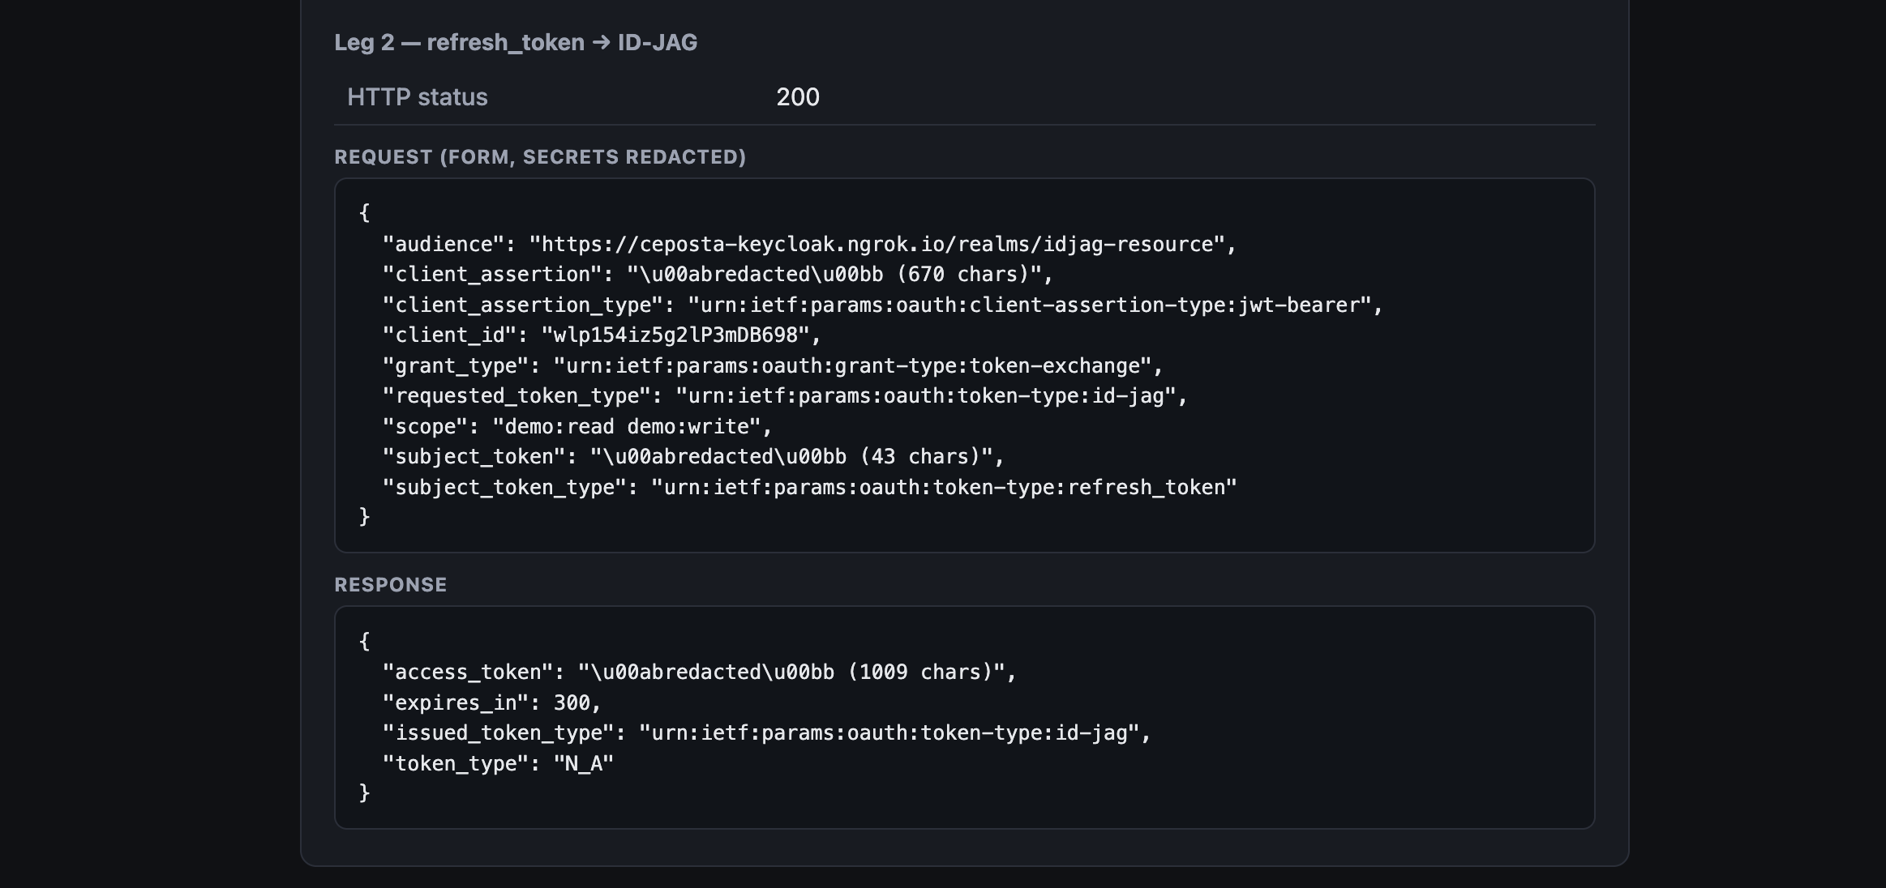Viewport: 1886px width, 888px height.
Task: Click the opening brace of response JSON
Action: click(365, 641)
